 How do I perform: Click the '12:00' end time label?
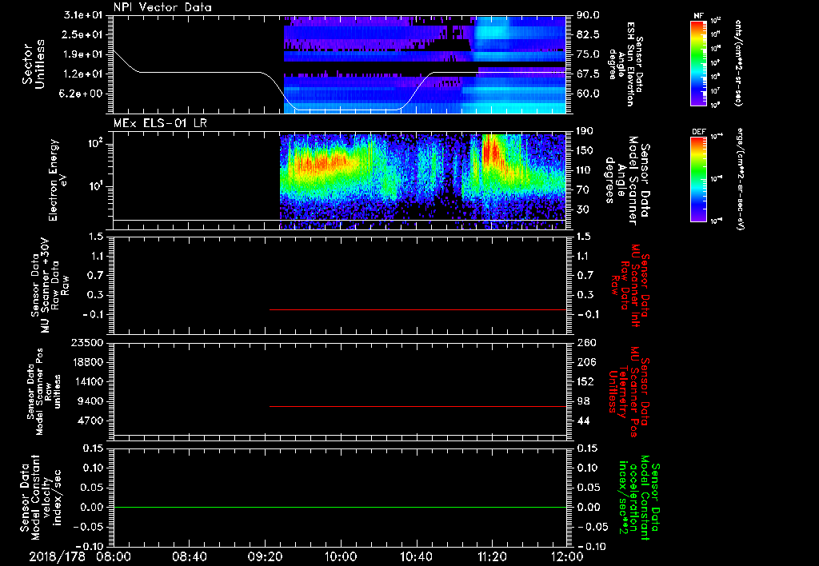[567, 556]
